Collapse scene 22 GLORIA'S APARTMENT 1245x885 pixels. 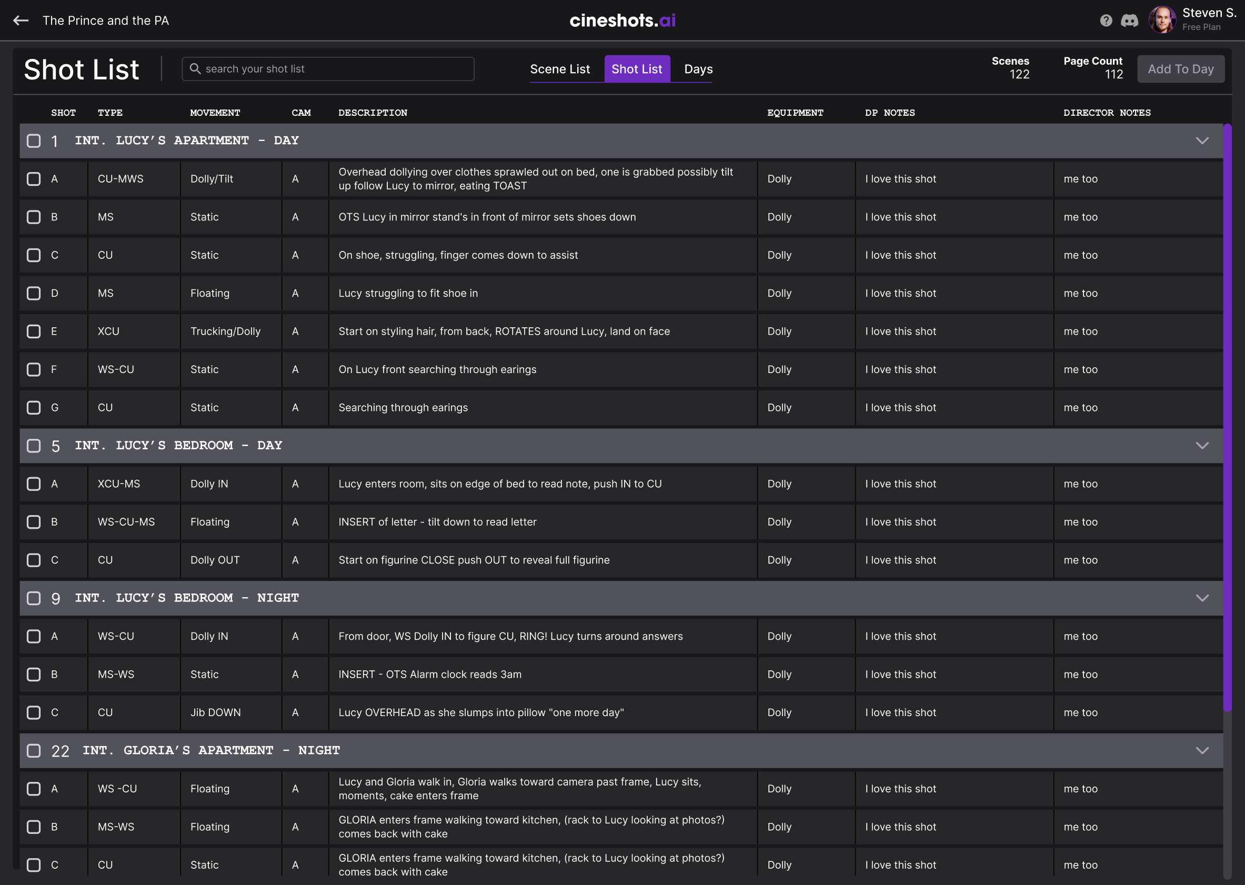1202,750
